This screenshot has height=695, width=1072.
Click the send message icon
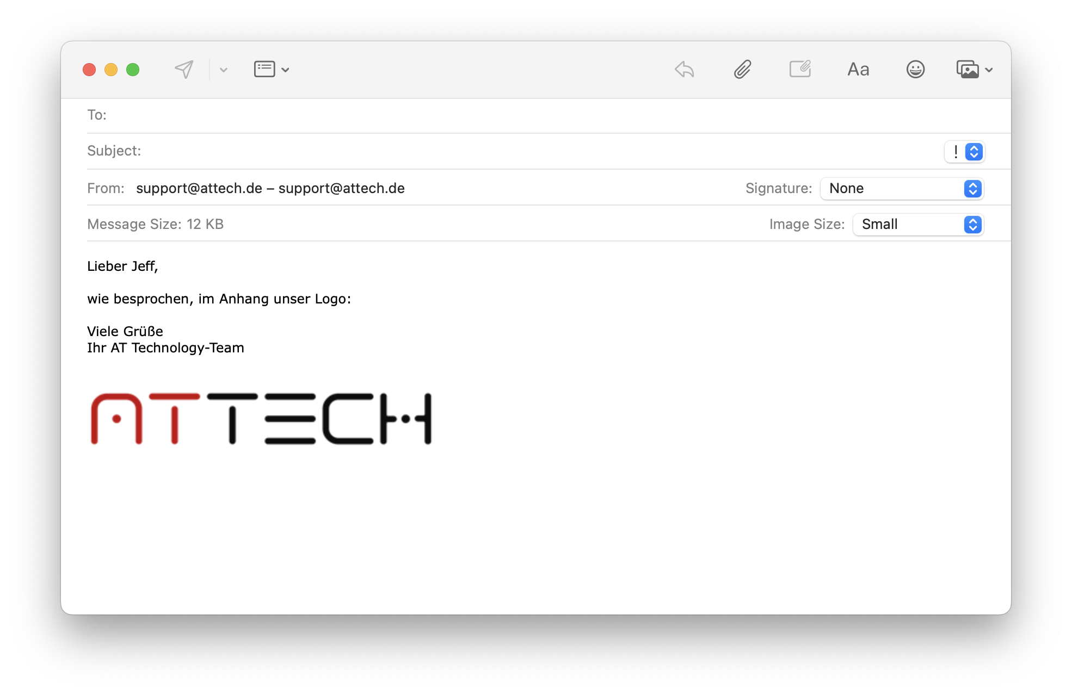click(182, 70)
